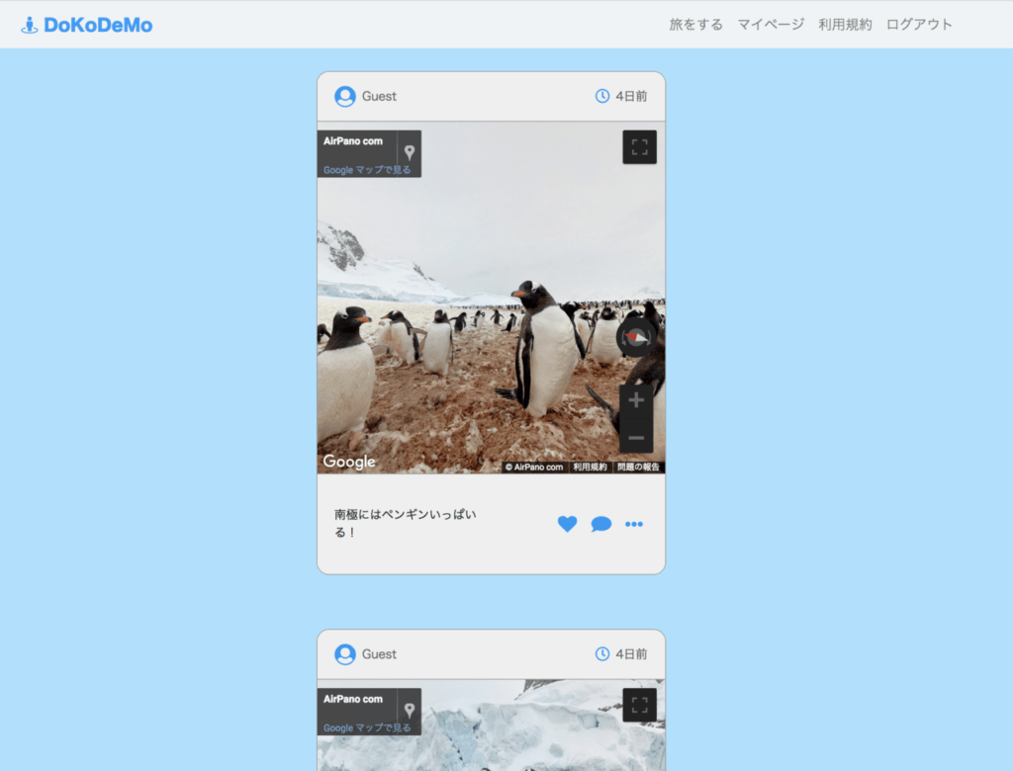Zoom out with the minus button

(x=636, y=437)
